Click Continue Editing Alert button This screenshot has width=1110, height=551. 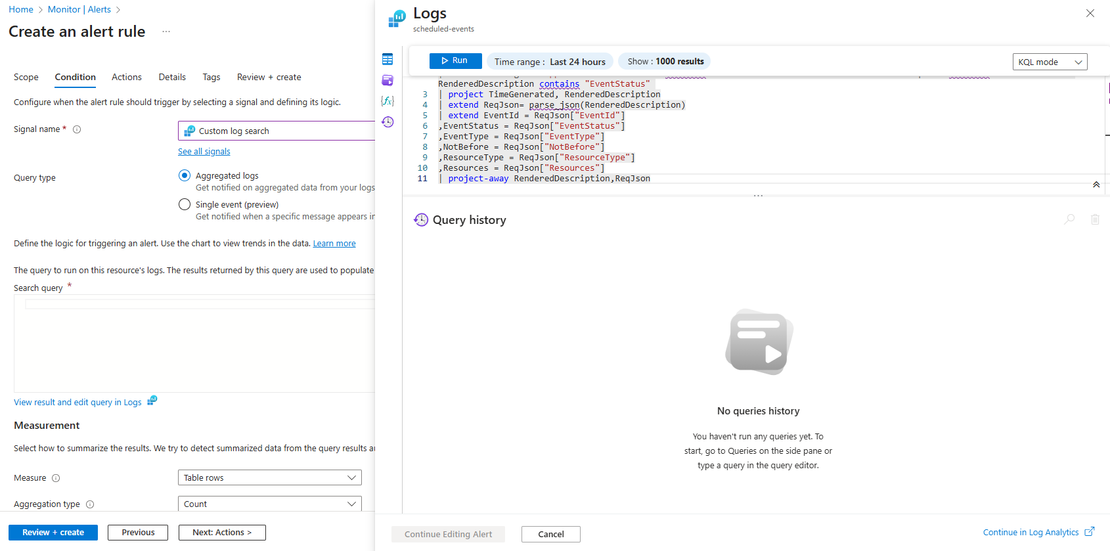click(x=448, y=534)
